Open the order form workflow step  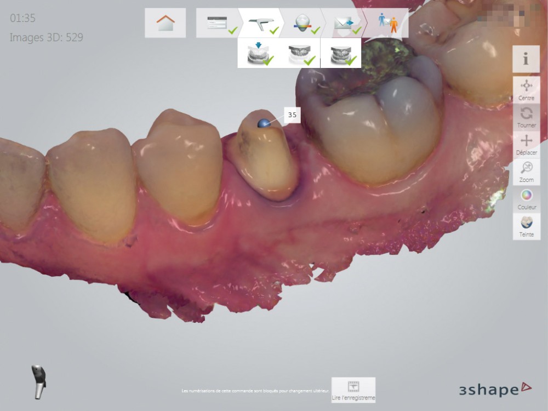218,23
